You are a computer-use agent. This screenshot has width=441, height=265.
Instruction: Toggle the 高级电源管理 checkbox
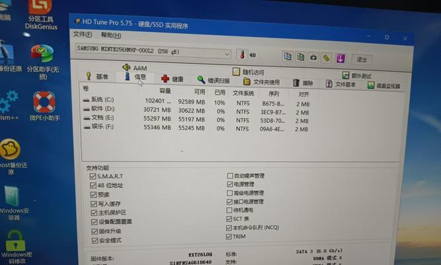pyautogui.click(x=229, y=193)
